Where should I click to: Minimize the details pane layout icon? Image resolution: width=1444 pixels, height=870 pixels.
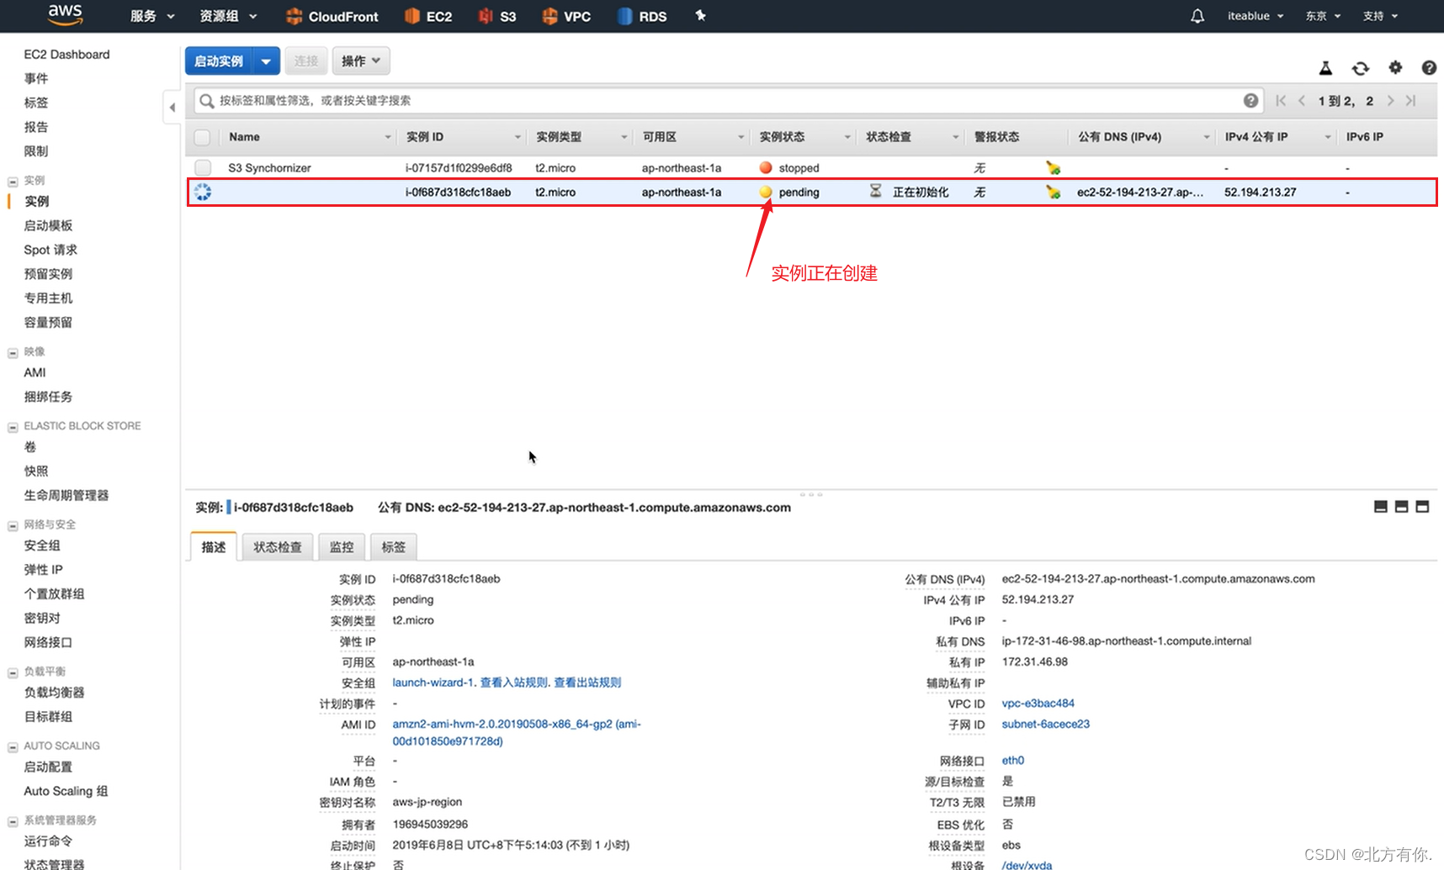[1381, 507]
